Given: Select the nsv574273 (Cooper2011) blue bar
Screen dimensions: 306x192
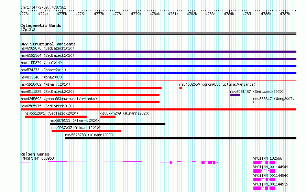Looking at the screenshot, I should coord(158,73).
